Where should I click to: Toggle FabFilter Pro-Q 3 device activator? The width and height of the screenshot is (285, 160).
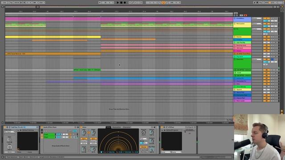point(5,127)
